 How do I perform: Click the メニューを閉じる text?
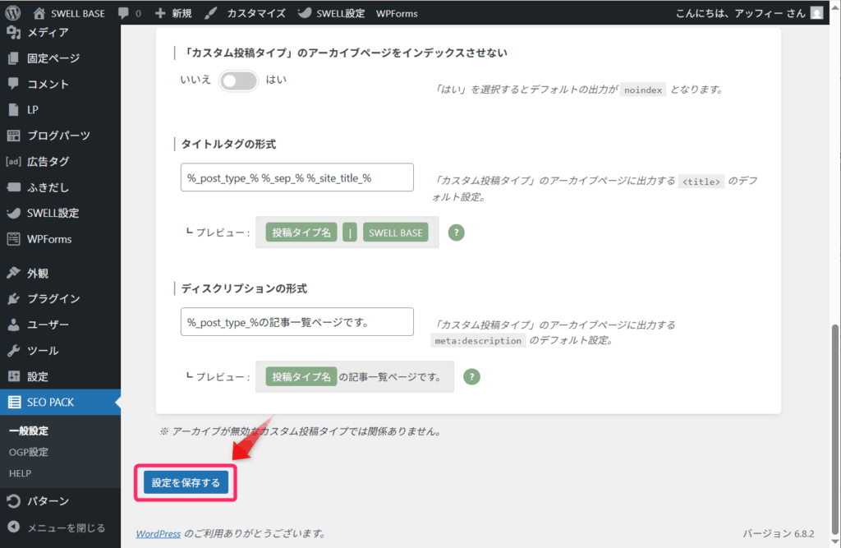[66, 527]
